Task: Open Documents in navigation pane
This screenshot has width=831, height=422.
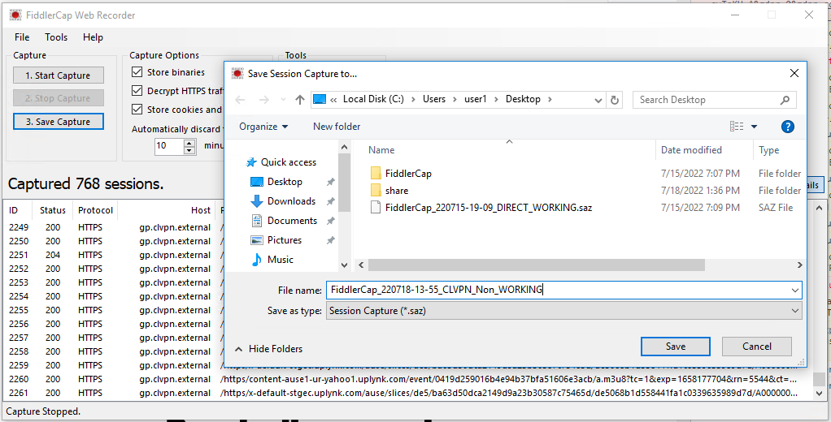Action: pyautogui.click(x=292, y=221)
